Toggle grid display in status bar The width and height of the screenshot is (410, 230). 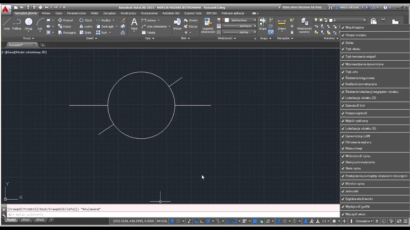[172, 221]
